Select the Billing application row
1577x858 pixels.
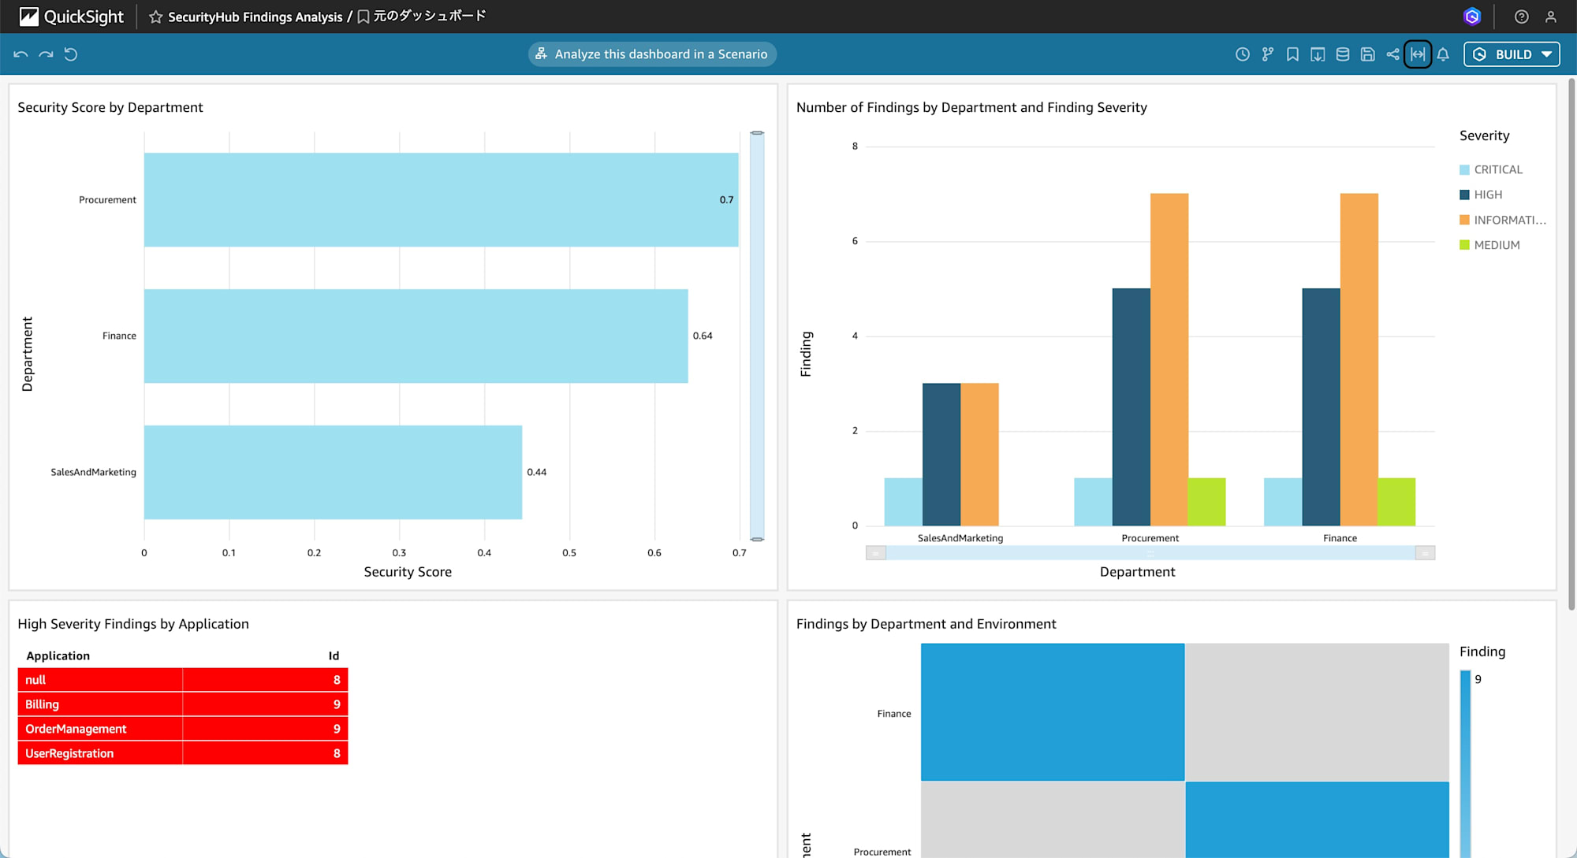click(x=183, y=704)
